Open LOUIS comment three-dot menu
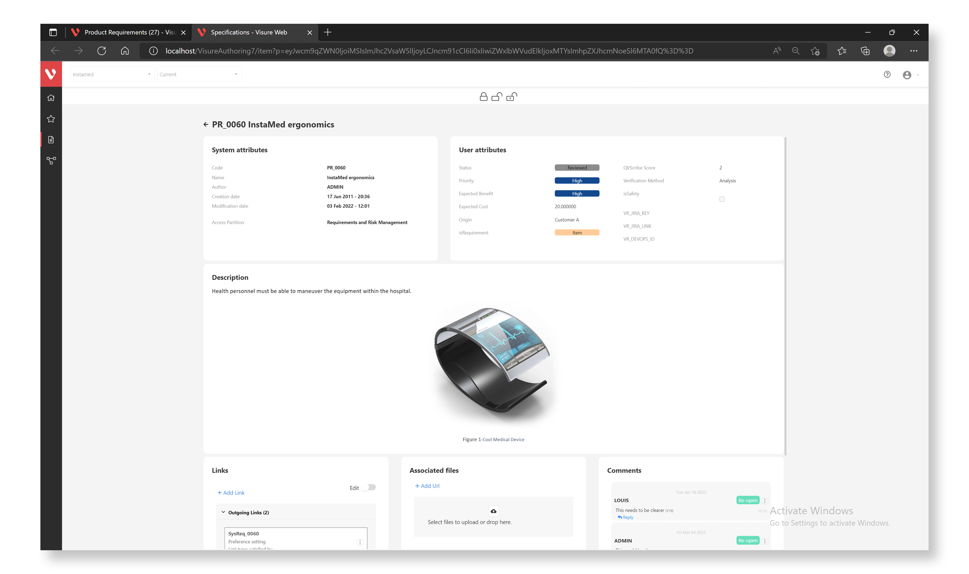969x574 pixels. [x=765, y=501]
